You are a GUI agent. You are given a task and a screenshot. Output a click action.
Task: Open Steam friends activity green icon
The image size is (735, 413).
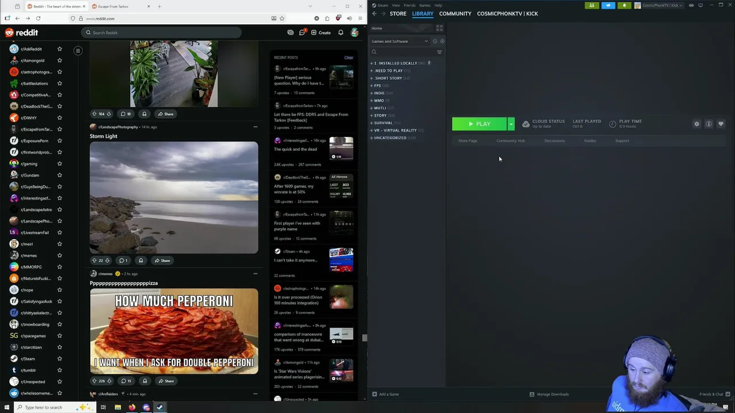pyautogui.click(x=592, y=5)
